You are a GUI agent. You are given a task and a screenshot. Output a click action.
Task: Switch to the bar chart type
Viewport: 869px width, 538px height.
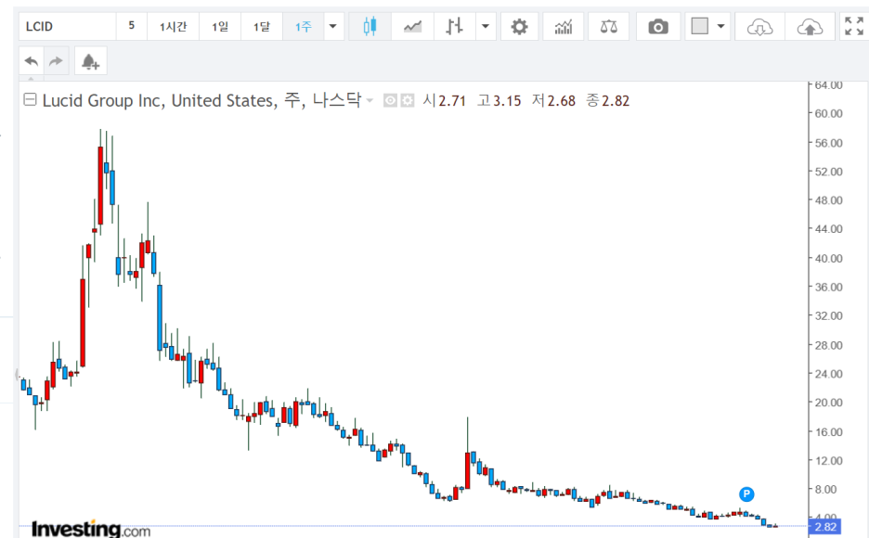coord(454,27)
